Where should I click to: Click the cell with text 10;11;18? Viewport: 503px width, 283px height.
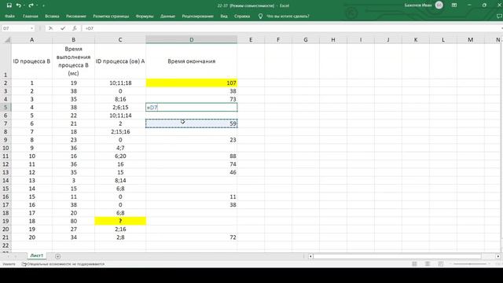pyautogui.click(x=120, y=83)
